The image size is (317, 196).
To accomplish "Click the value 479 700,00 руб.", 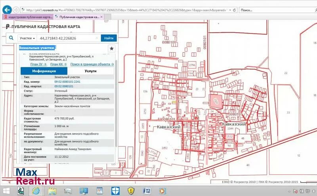I will [64, 118].
